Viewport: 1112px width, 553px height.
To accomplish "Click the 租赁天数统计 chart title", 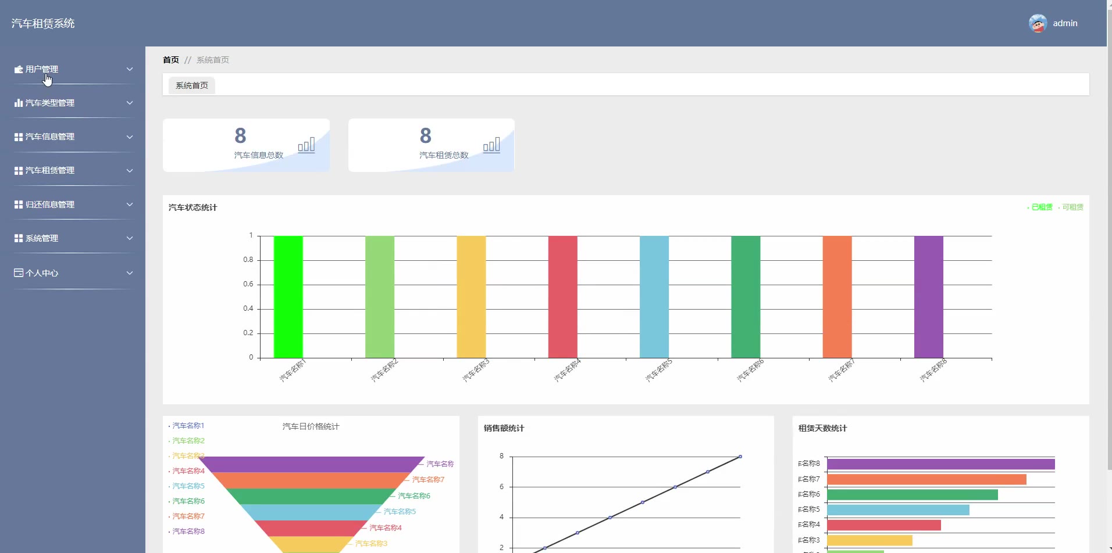I will (822, 428).
